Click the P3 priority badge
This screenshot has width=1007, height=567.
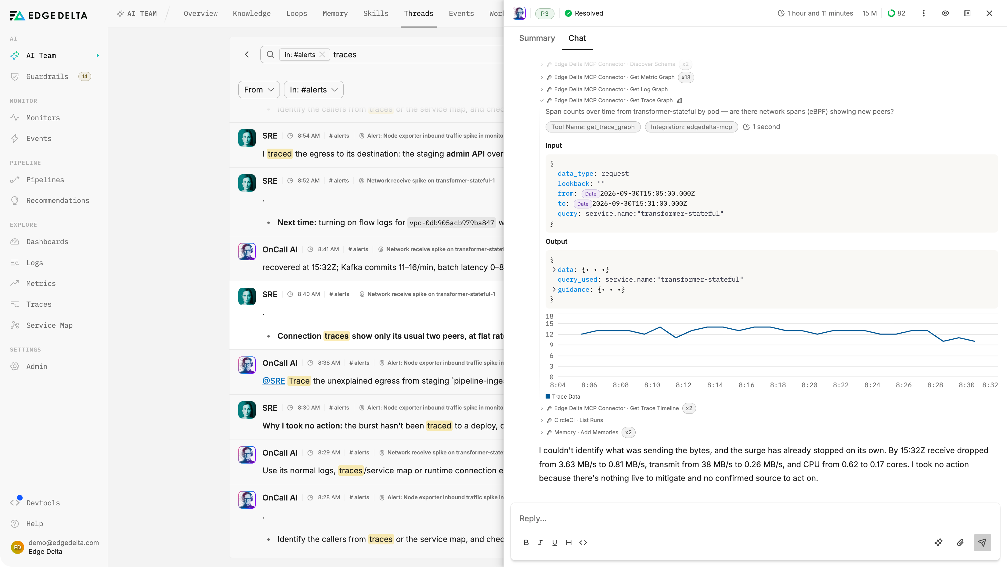[545, 13]
